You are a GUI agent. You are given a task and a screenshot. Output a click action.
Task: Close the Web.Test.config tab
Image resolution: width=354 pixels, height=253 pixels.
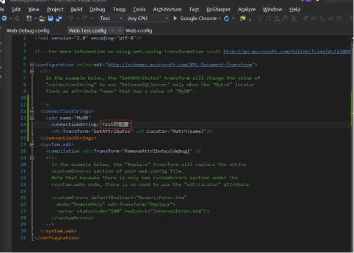(120, 31)
